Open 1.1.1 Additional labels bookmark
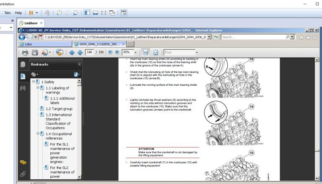The image size is (322, 184). [x=62, y=101]
